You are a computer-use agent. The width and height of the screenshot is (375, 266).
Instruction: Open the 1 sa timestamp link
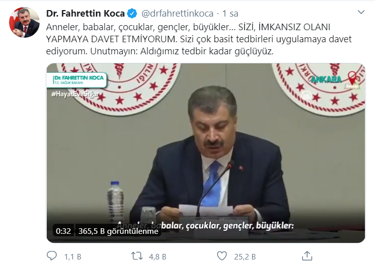pos(230,14)
